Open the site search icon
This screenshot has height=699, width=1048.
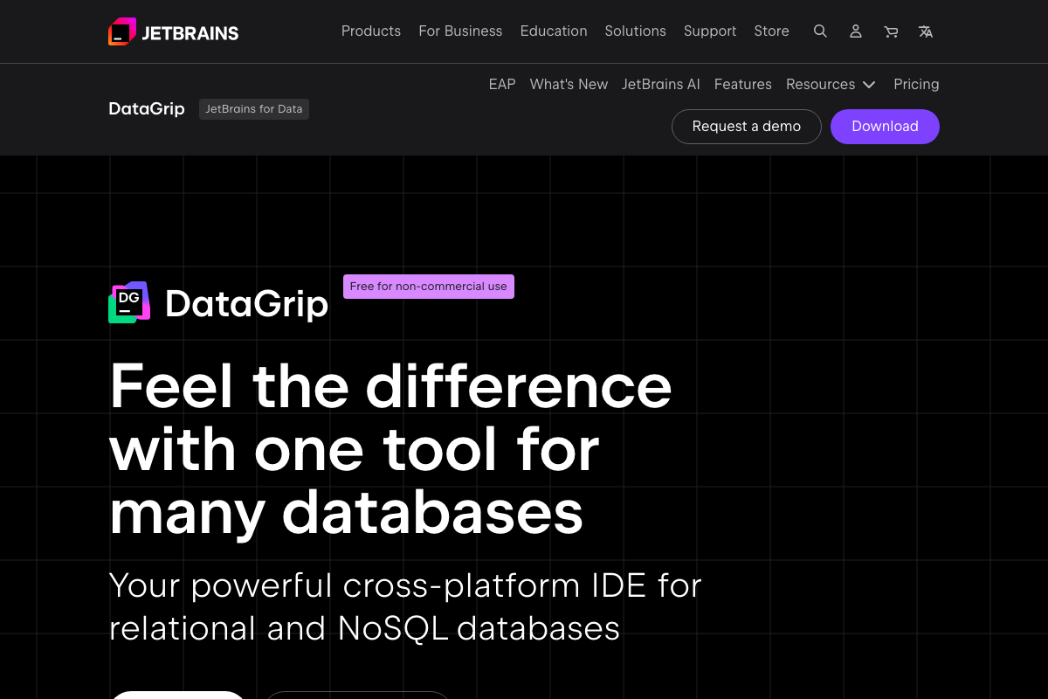820,31
